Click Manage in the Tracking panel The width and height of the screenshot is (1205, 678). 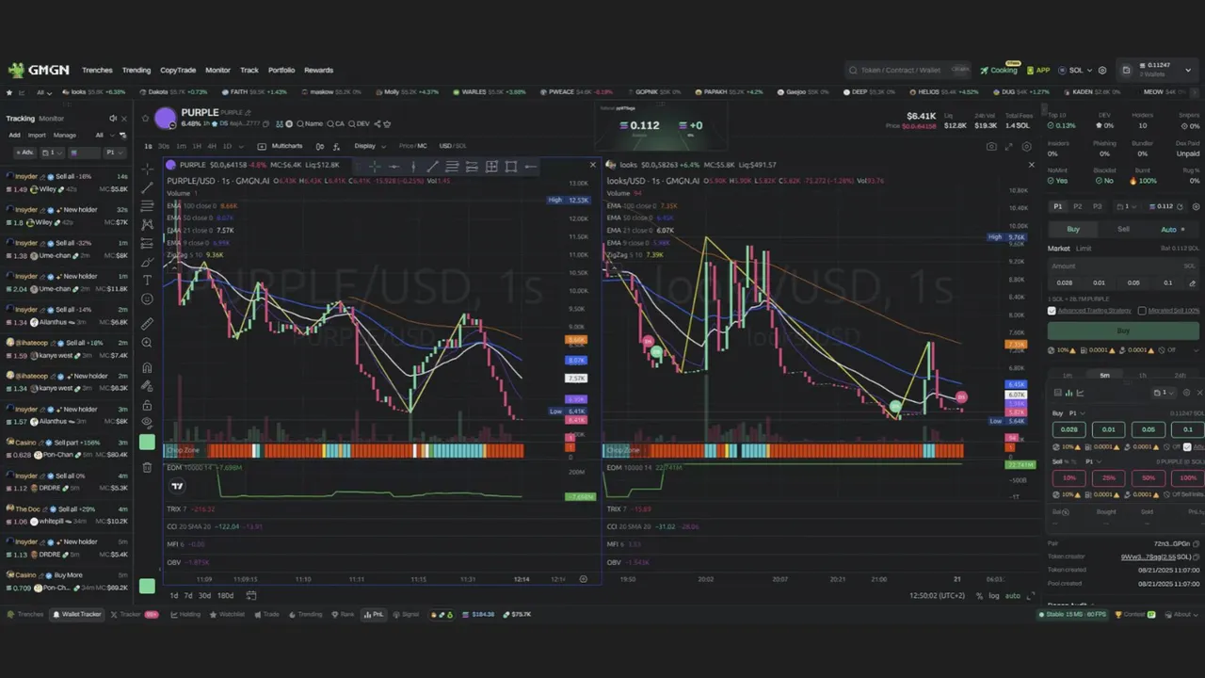(65, 135)
